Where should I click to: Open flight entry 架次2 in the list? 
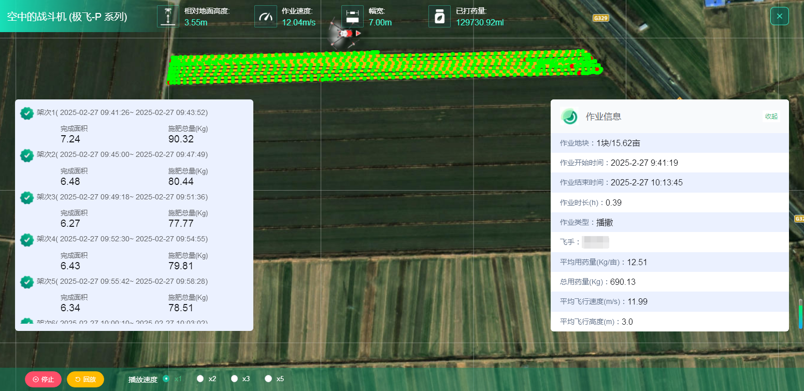point(122,154)
